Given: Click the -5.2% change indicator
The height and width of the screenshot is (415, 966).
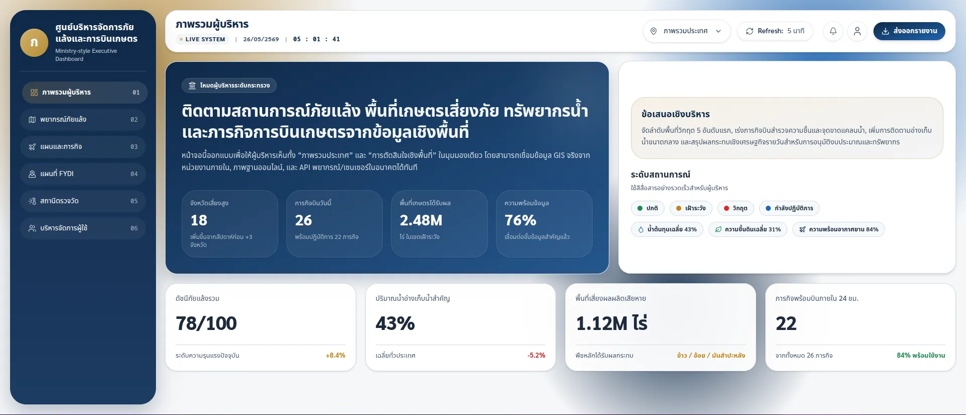Looking at the screenshot, I should [x=536, y=356].
